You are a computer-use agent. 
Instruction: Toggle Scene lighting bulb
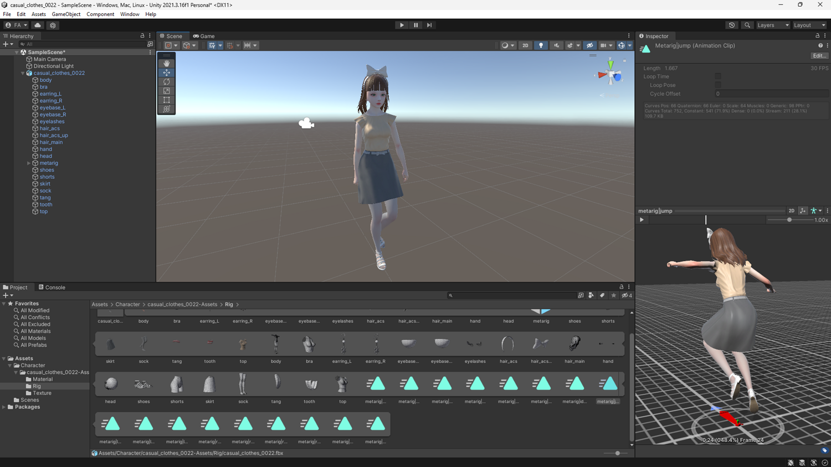click(x=541, y=45)
